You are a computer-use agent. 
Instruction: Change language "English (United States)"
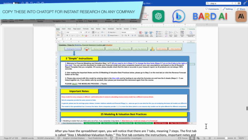click(x=74, y=138)
